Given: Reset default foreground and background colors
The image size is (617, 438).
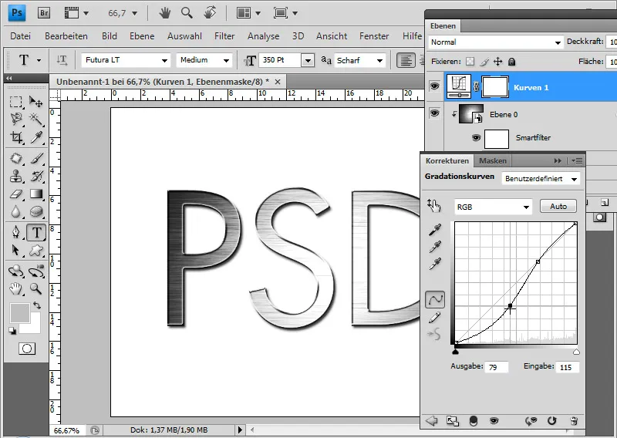Looking at the screenshot, I should (12, 331).
